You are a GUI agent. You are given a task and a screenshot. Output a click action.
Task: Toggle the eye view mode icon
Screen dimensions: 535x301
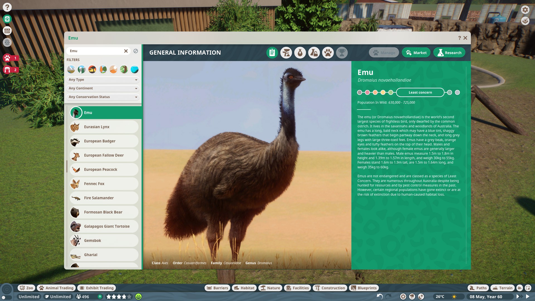click(7, 42)
